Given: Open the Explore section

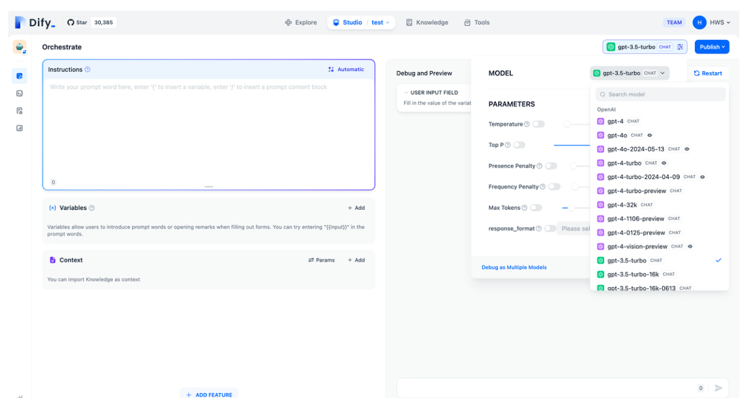Looking at the screenshot, I should 301,22.
